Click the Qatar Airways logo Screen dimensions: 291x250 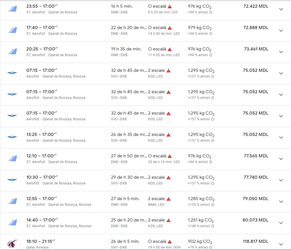pyautogui.click(x=12, y=244)
